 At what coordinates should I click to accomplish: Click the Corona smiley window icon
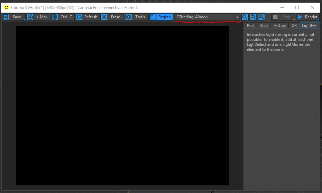(7, 7)
